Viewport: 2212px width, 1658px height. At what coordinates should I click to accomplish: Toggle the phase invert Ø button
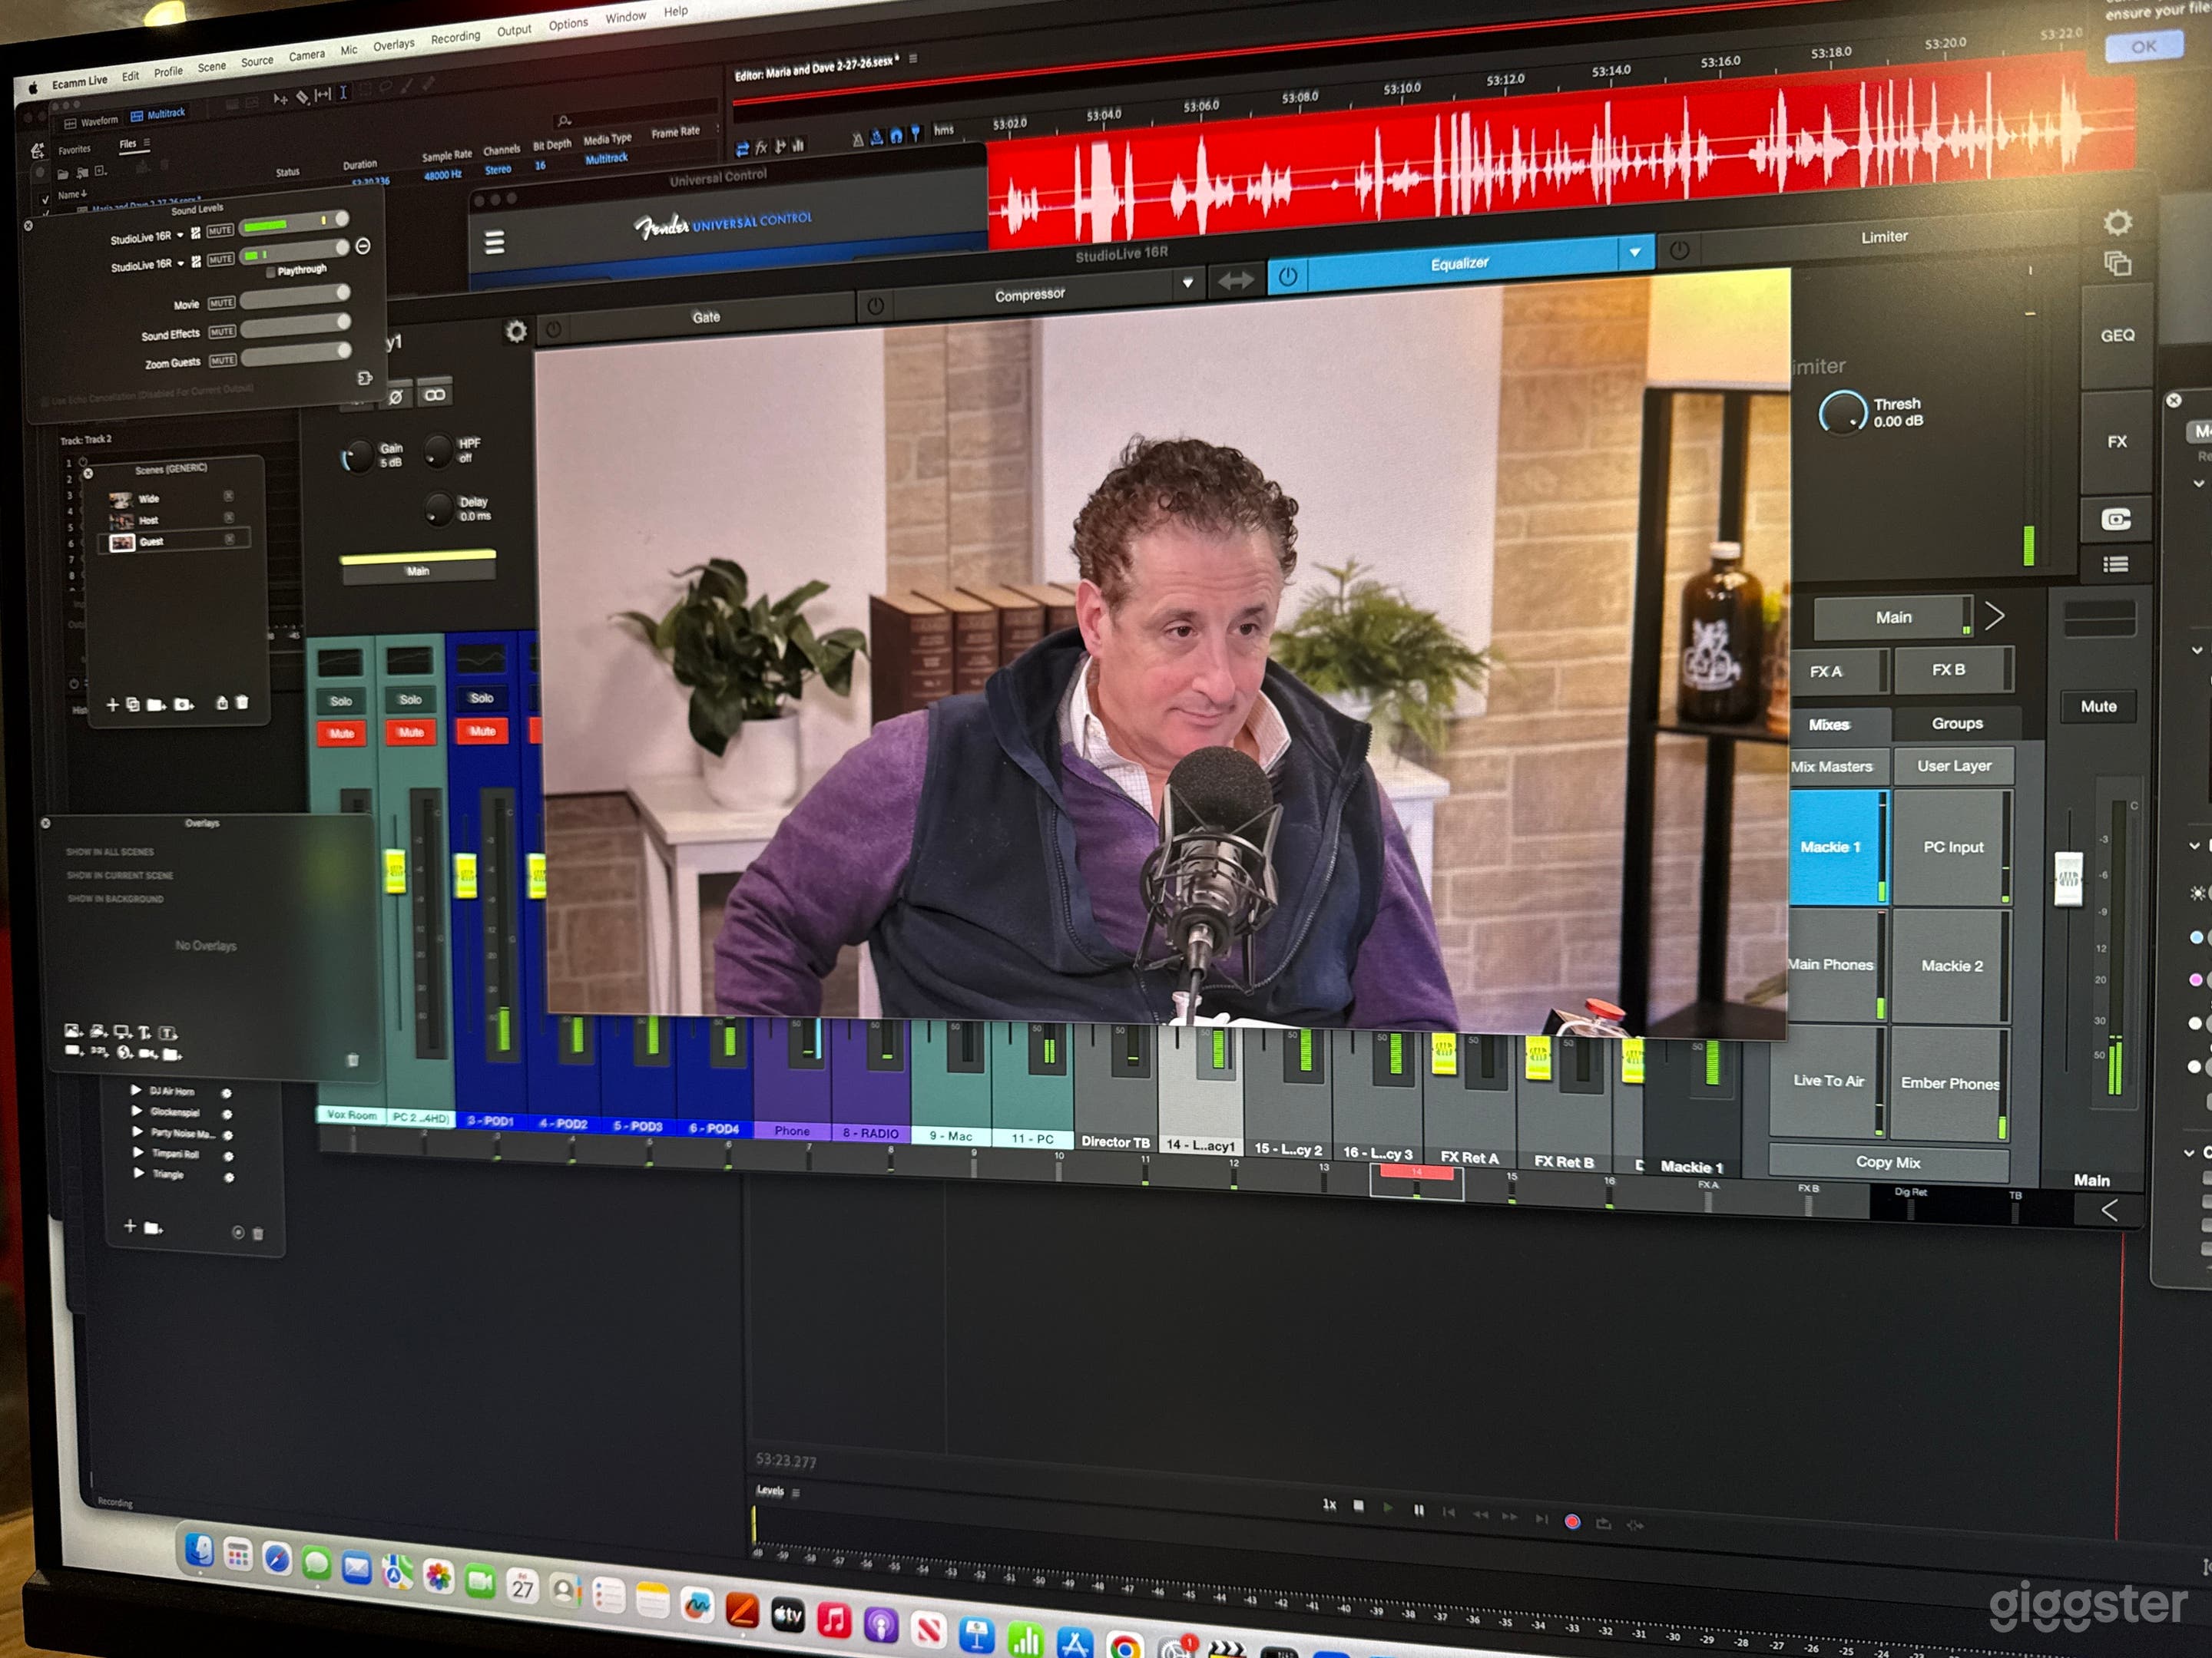coord(396,397)
